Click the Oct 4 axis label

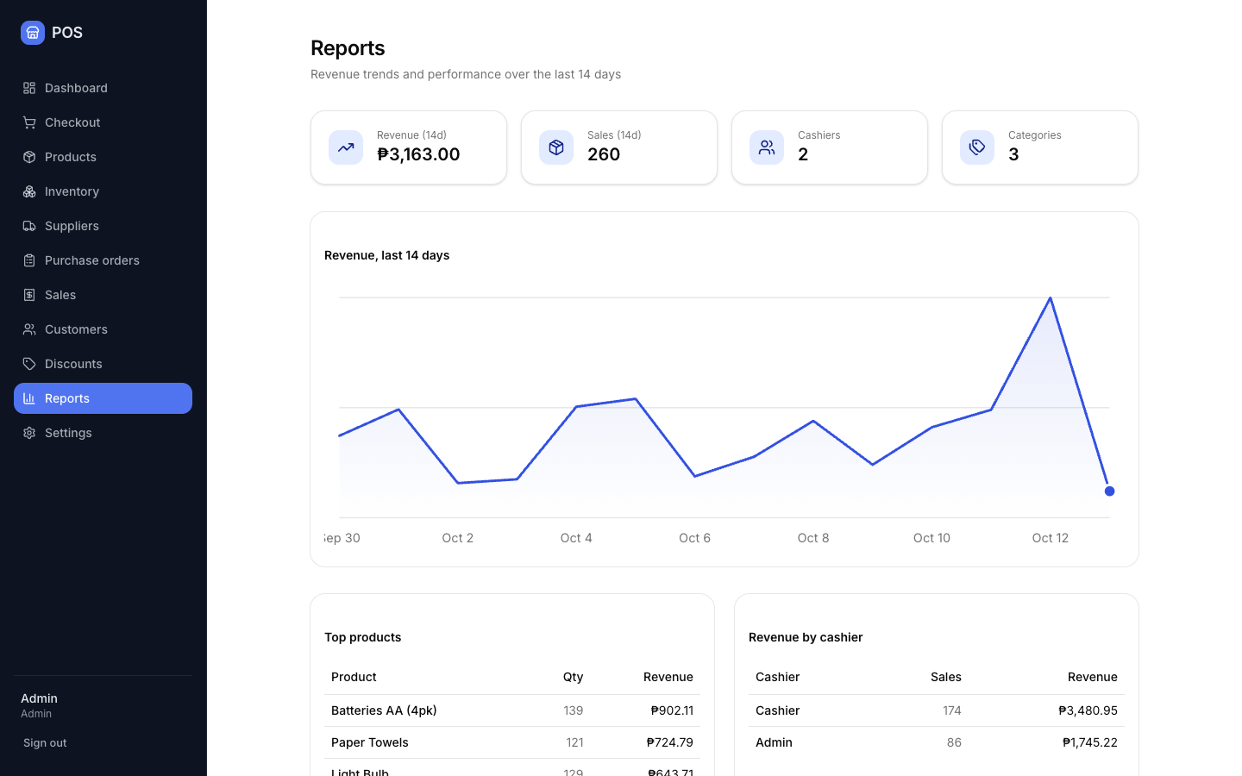pos(576,538)
